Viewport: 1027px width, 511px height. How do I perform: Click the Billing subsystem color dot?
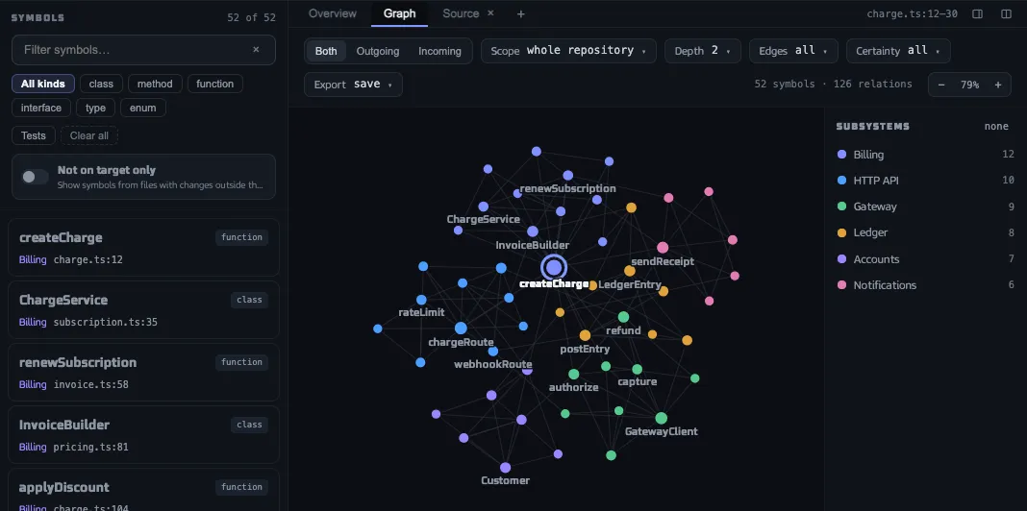(841, 155)
